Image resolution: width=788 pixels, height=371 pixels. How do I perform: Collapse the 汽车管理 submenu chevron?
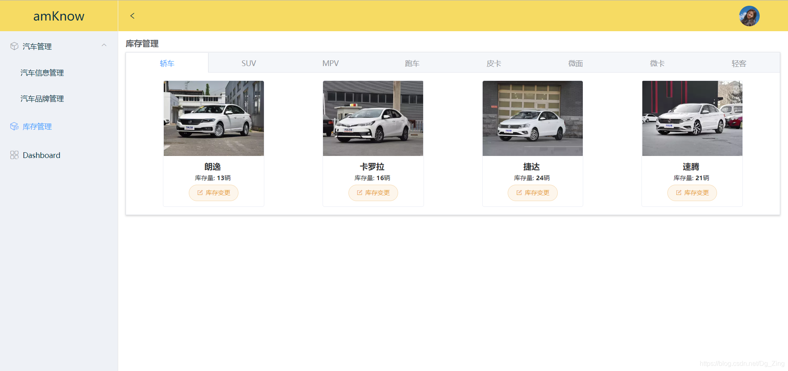(104, 45)
